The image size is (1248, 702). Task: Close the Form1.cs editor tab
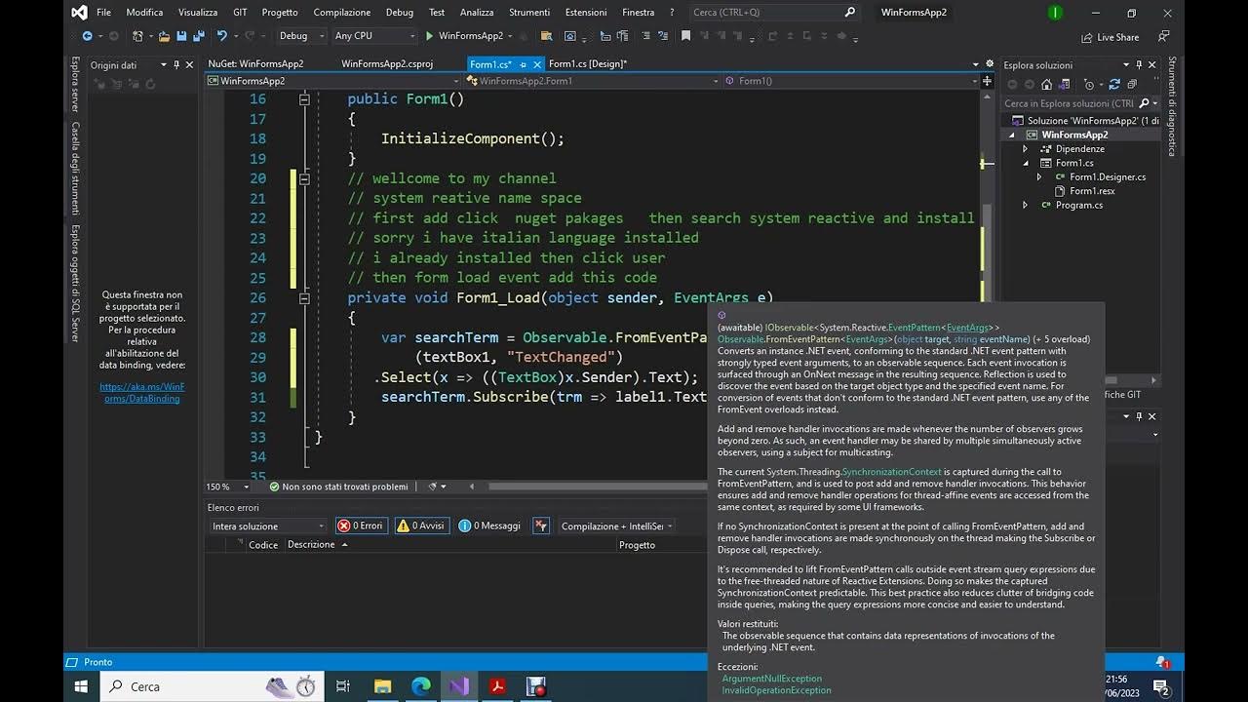[x=537, y=64]
